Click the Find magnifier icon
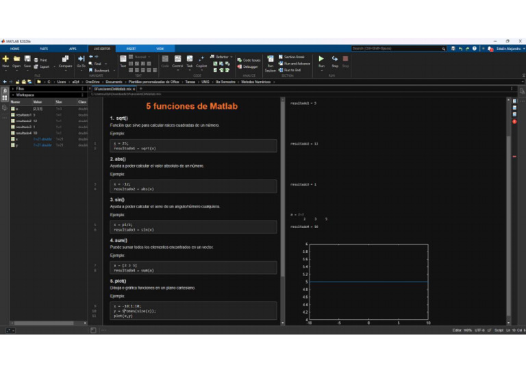 tap(90, 64)
